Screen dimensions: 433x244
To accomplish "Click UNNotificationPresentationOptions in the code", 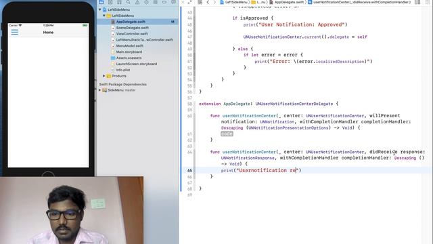I will (x=288, y=128).
